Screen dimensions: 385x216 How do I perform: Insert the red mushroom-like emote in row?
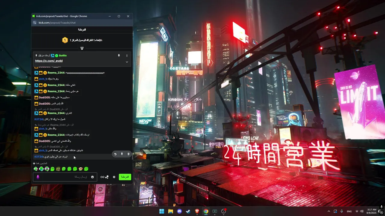[81, 169]
